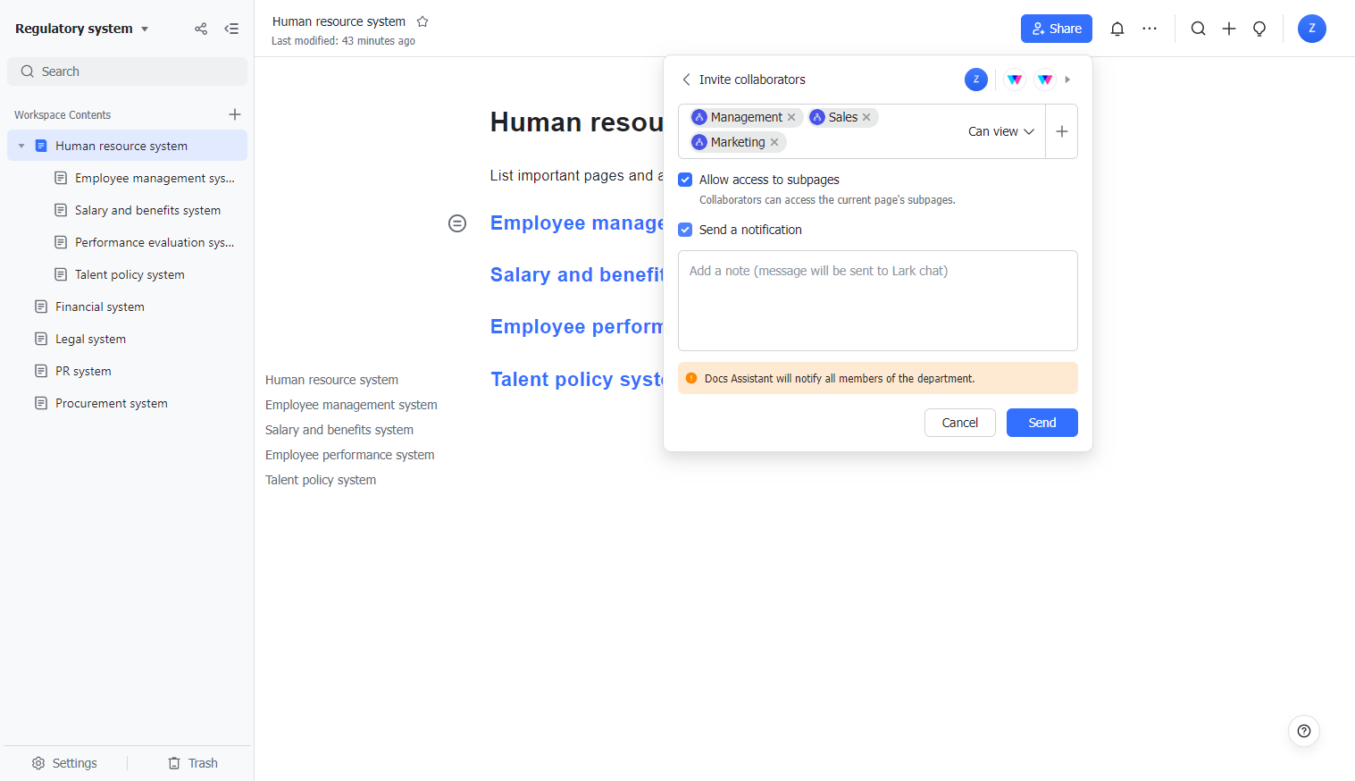The height and width of the screenshot is (781, 1355).
Task: Click the blue Share button
Action: [1057, 29]
